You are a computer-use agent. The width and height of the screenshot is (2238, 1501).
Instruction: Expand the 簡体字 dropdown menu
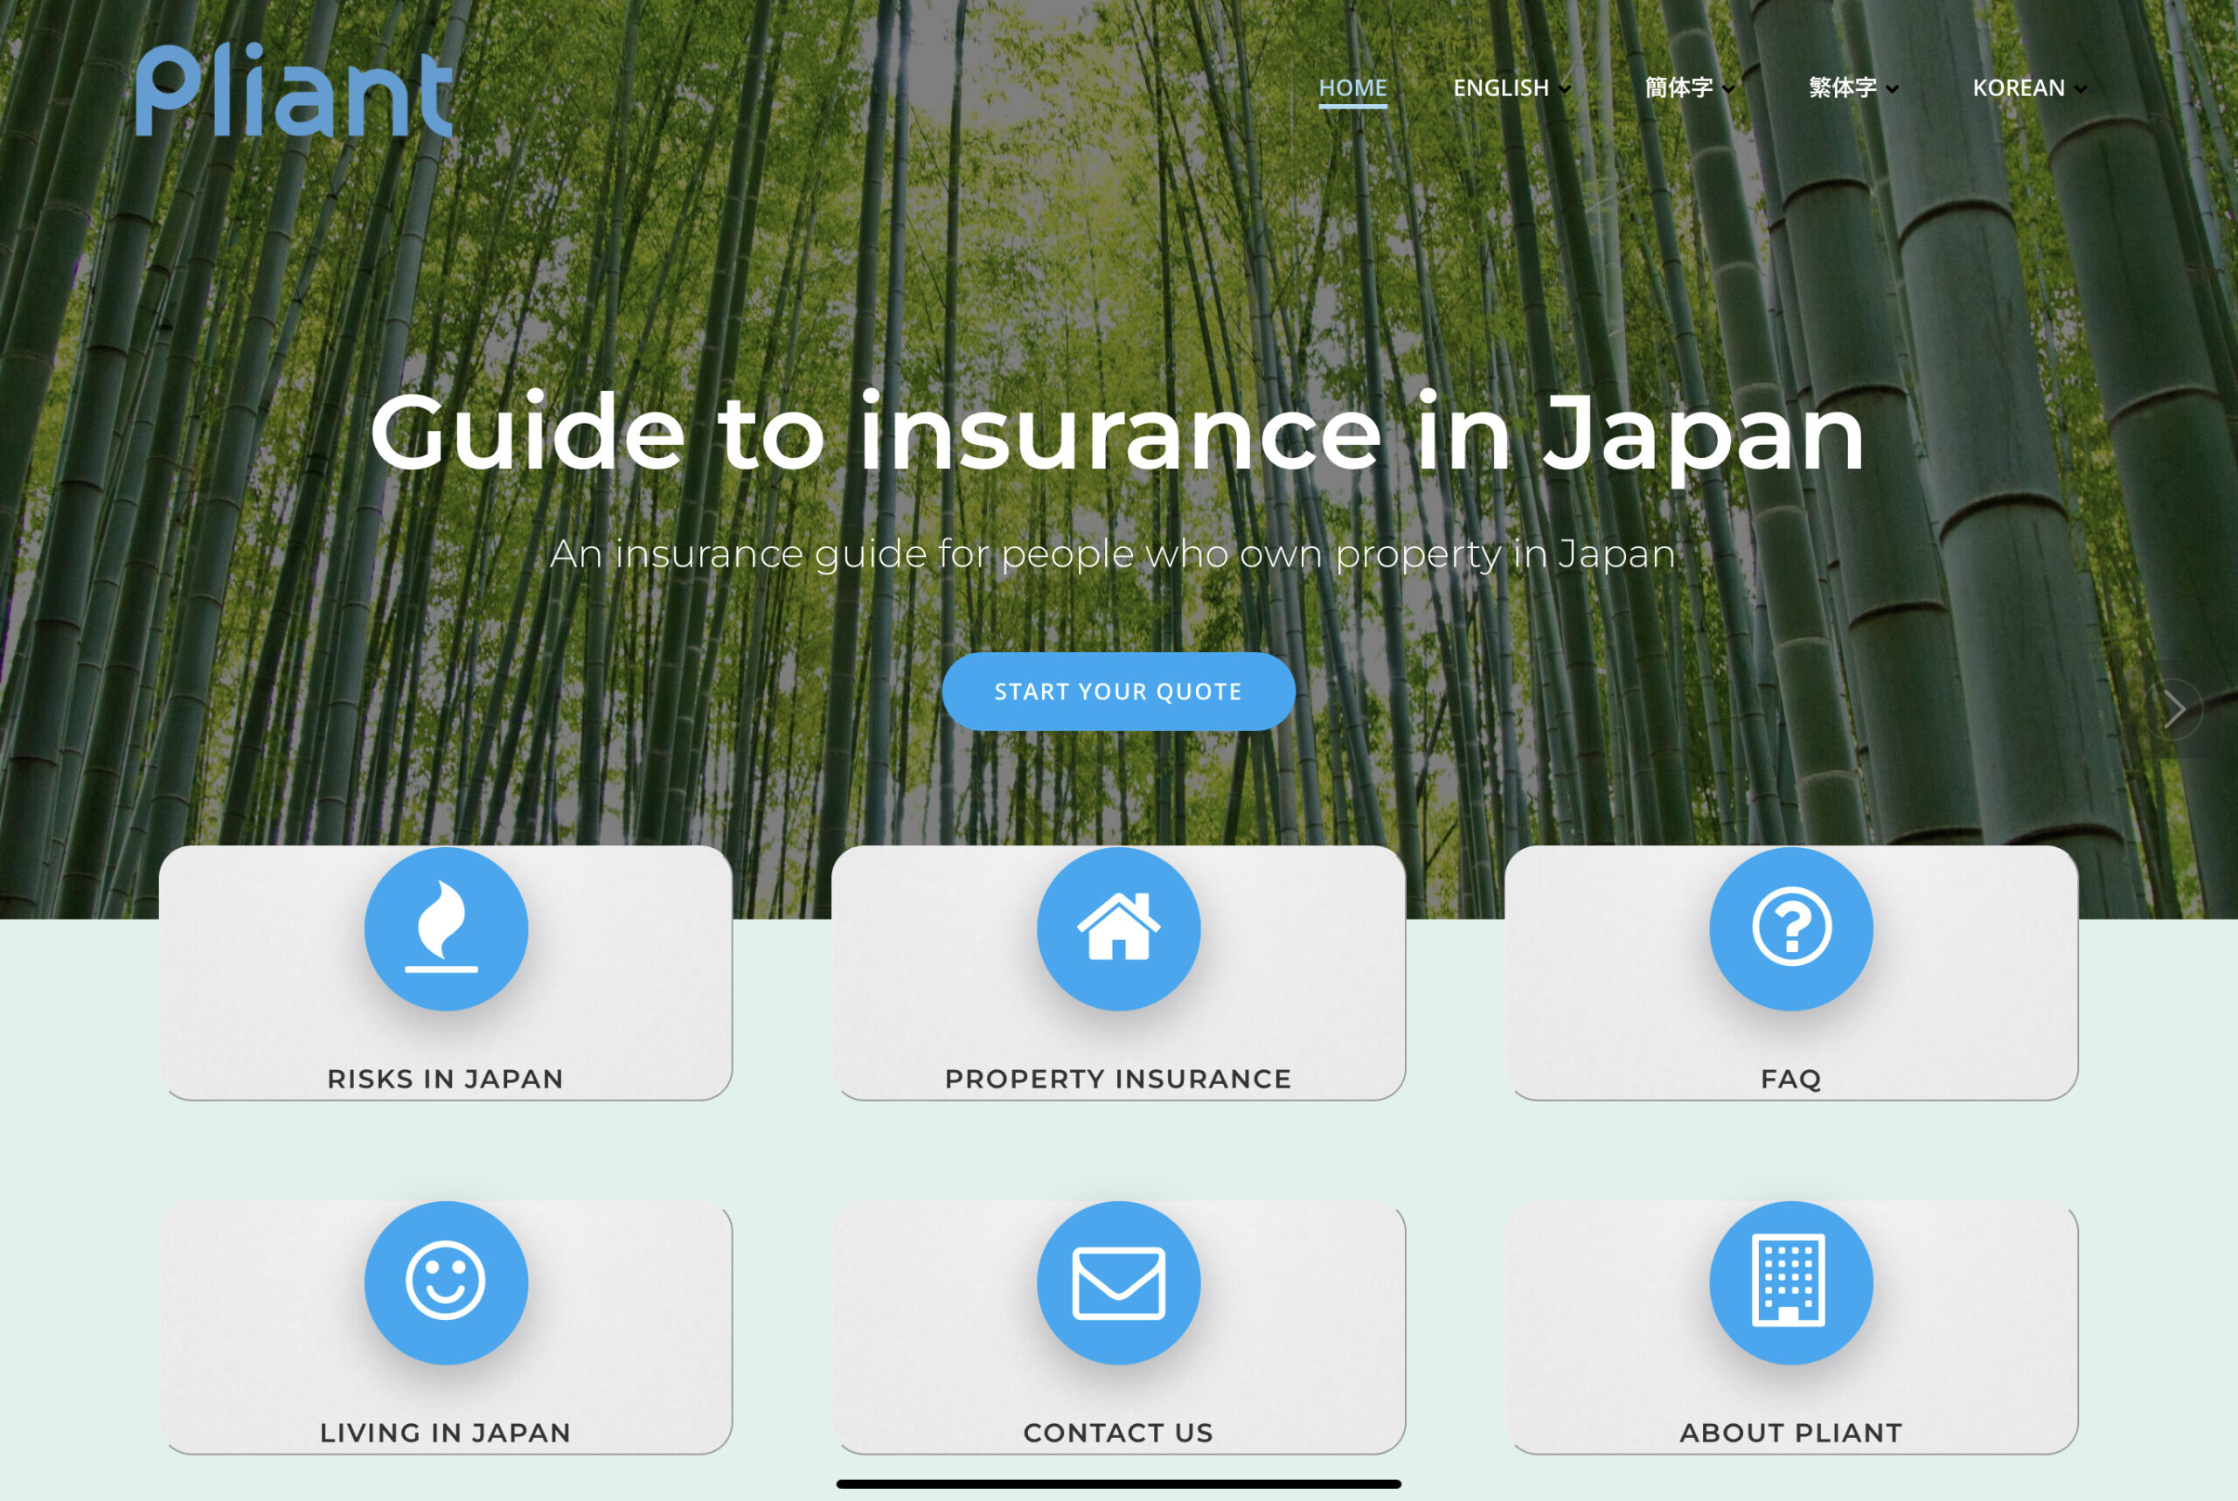point(1690,88)
